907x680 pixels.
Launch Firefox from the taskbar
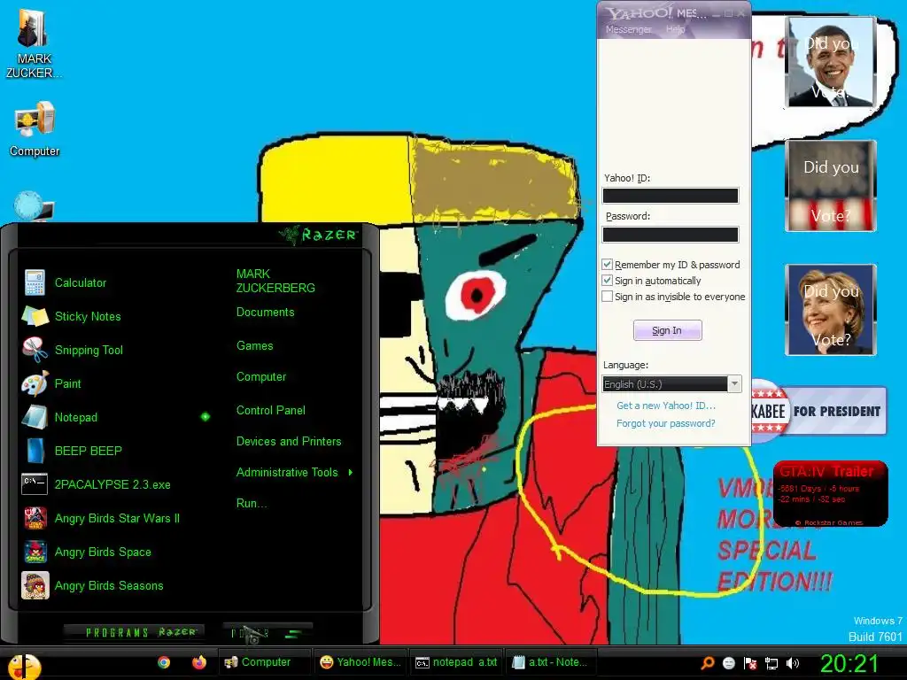(x=199, y=662)
